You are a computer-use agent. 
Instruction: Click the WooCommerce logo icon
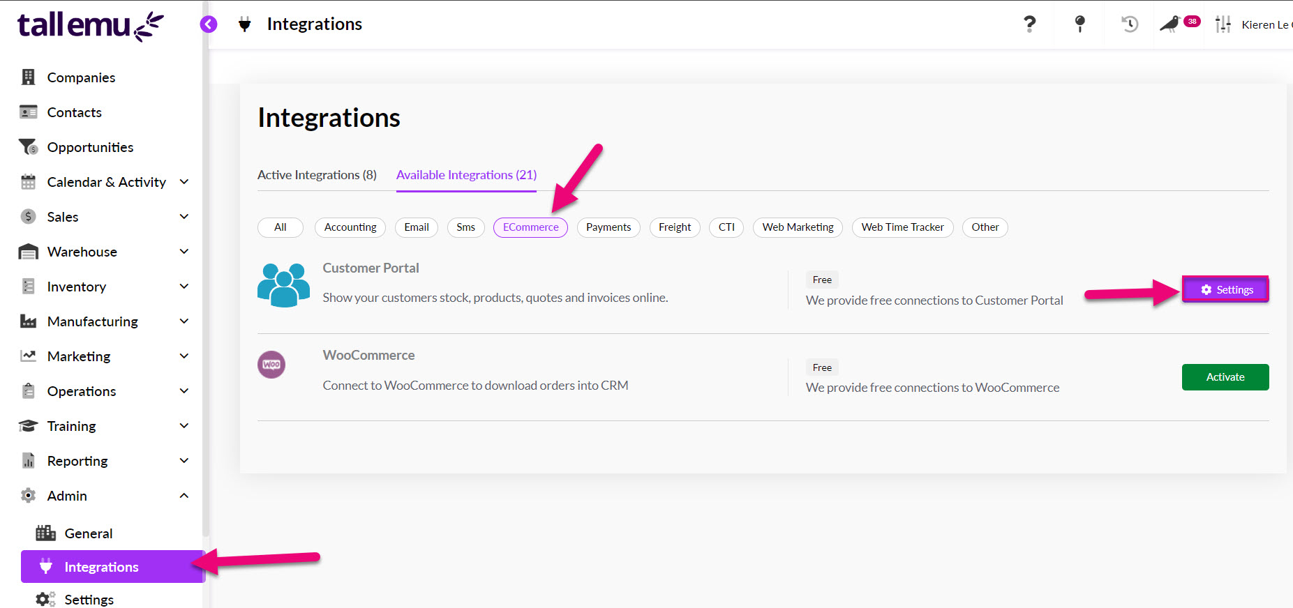(x=271, y=365)
